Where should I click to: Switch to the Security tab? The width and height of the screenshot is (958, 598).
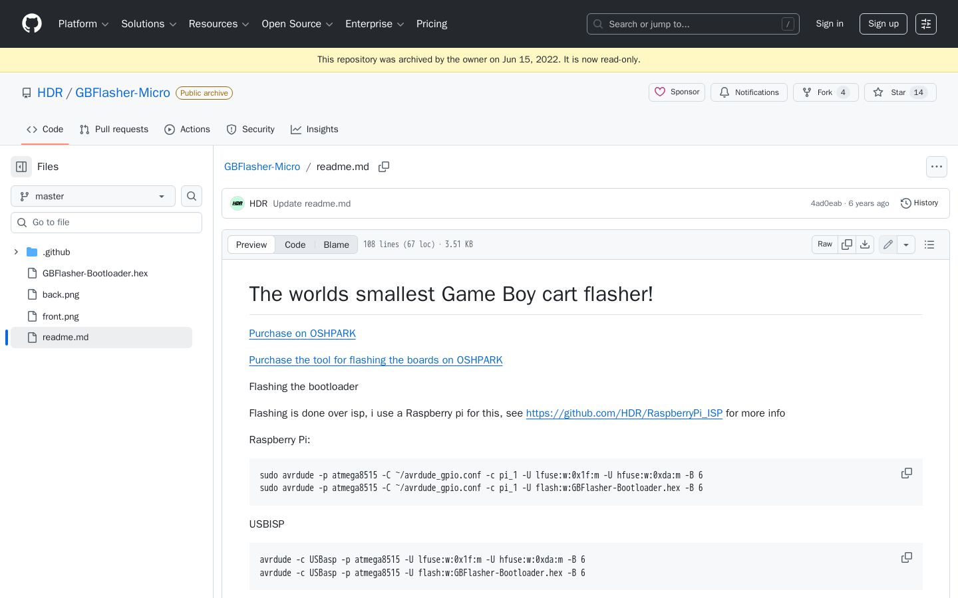click(x=251, y=130)
